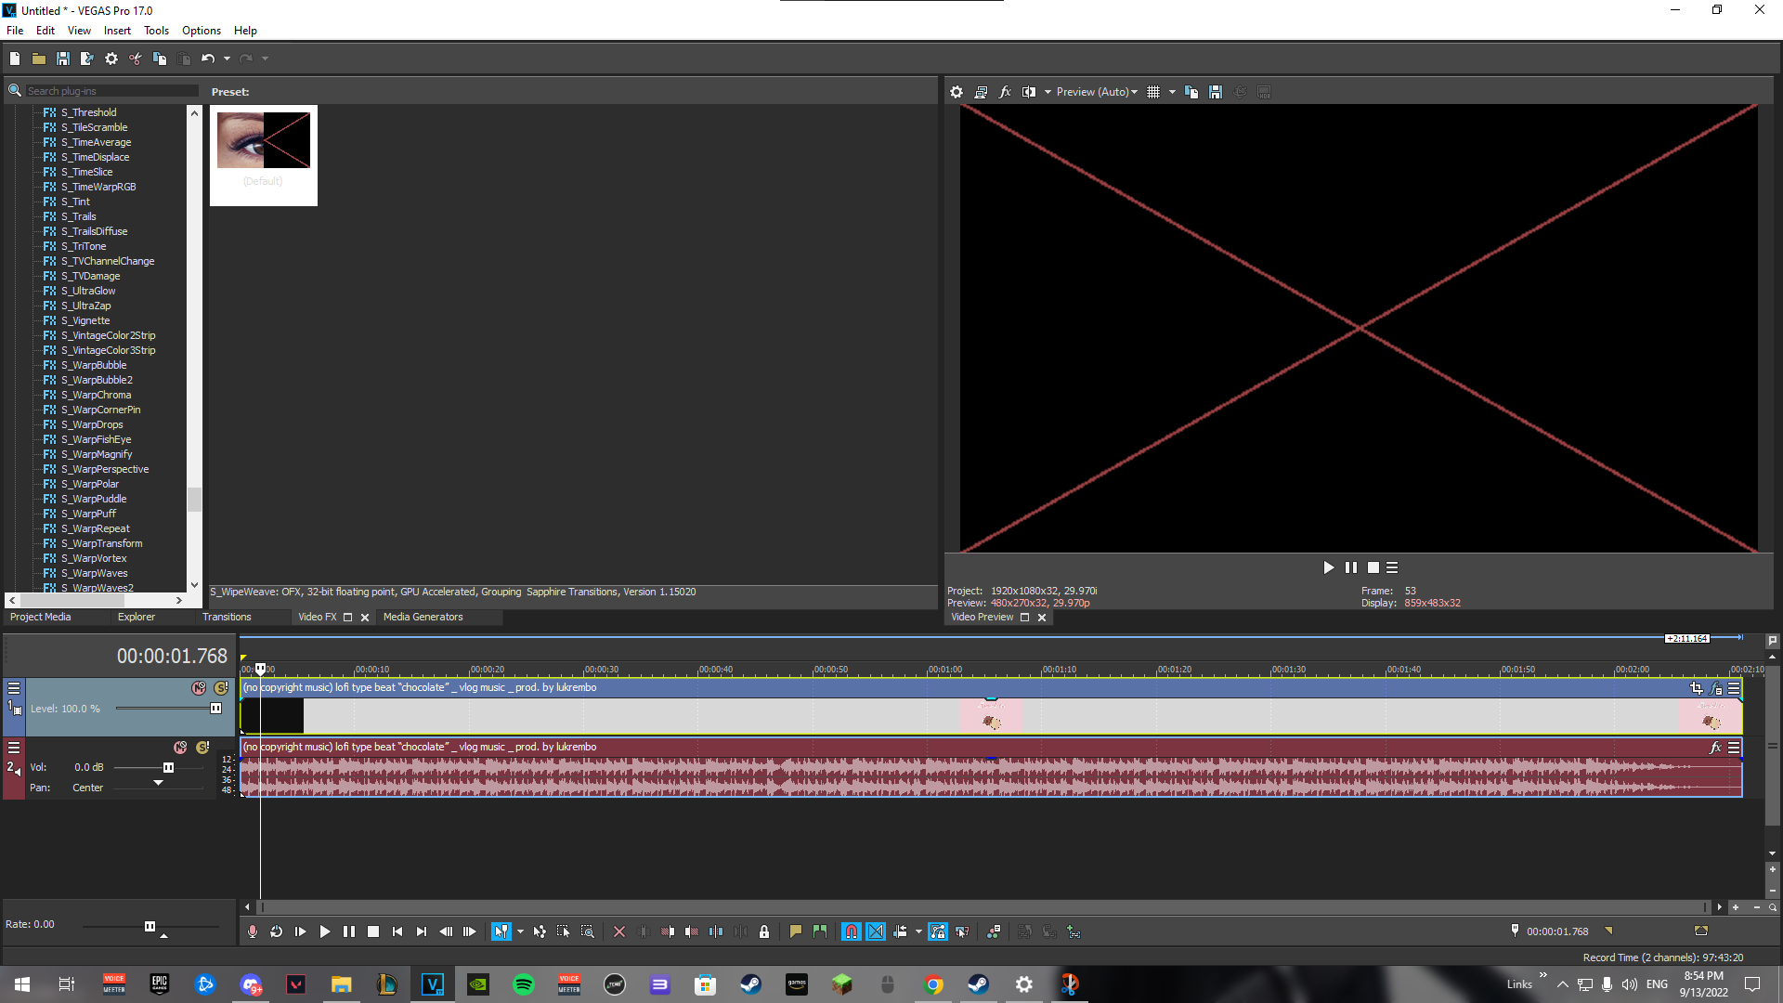Adjust the audio track Vol slider
The height and width of the screenshot is (1003, 1783).
coord(168,767)
